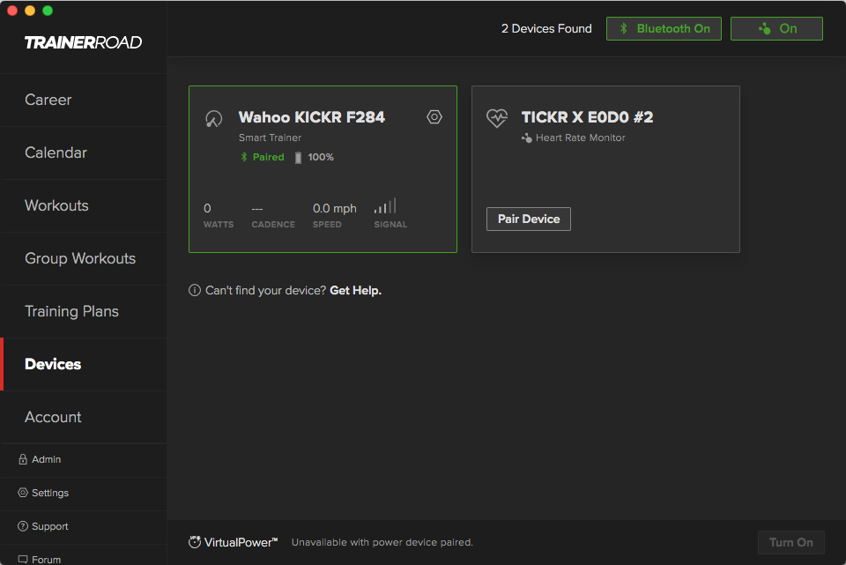Turn On VirtualPower
Viewport: 846px width, 565px height.
tap(791, 542)
